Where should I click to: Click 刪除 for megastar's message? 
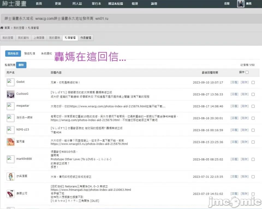[x=245, y=106]
